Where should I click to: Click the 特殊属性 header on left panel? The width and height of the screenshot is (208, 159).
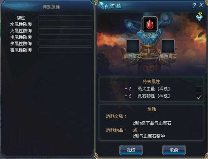pos(51,7)
